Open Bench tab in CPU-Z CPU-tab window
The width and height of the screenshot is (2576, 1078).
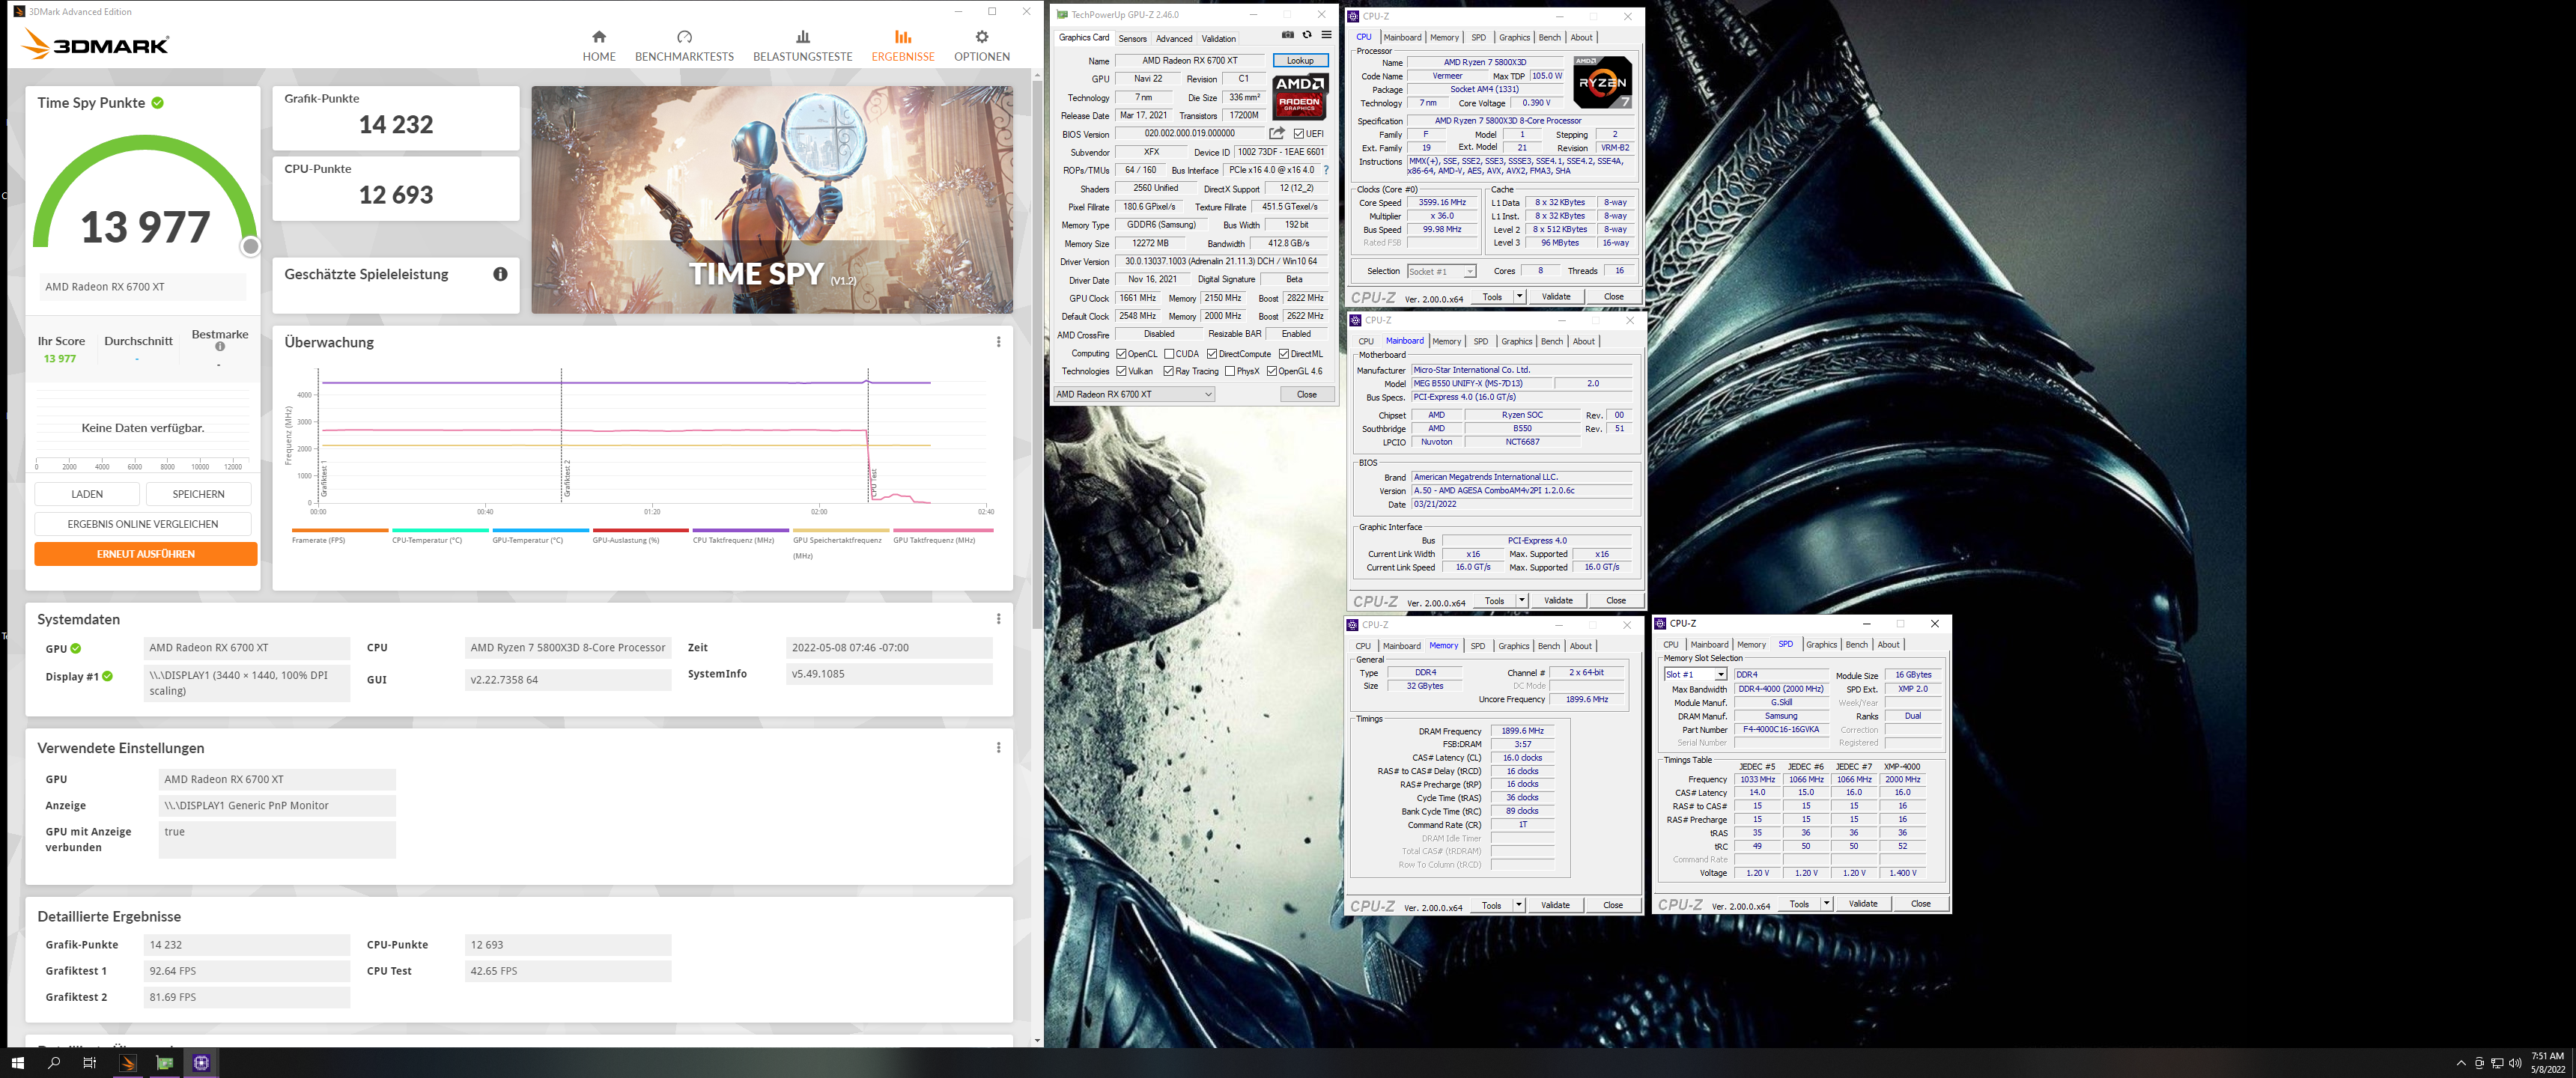point(1549,38)
